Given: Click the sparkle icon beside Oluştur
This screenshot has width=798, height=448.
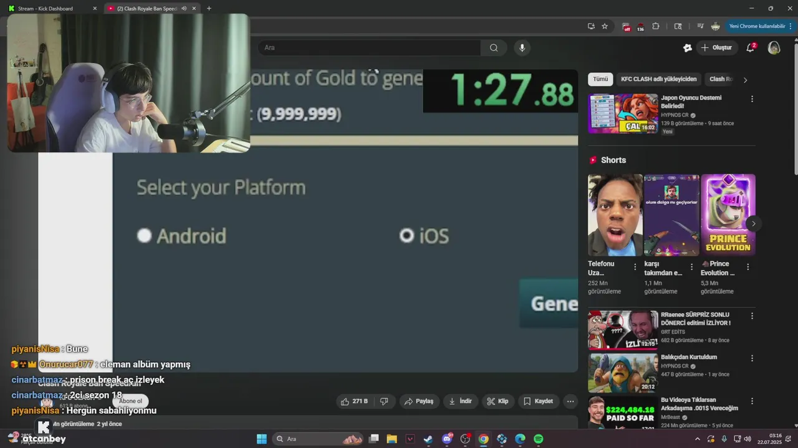Looking at the screenshot, I should pos(688,48).
